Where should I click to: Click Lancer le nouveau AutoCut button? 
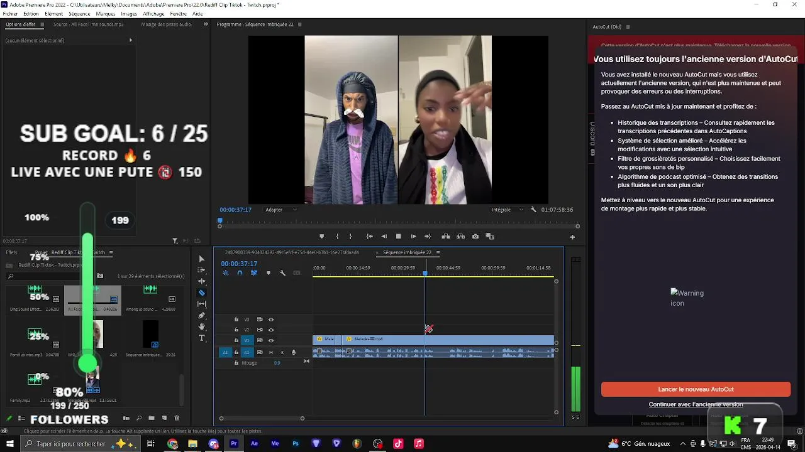[x=696, y=389]
